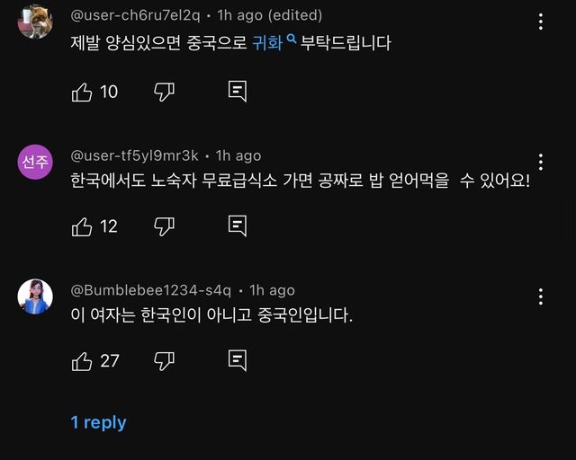Dislike the comment by user-tf5yl9mr3k
The width and height of the screenshot is (576, 460).
click(x=164, y=226)
